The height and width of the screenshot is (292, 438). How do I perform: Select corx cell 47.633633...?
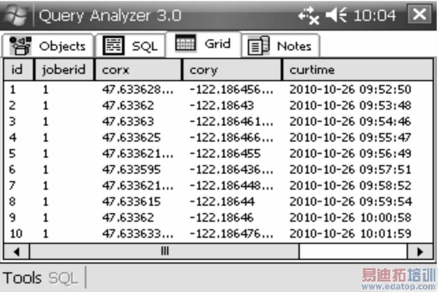point(138,234)
